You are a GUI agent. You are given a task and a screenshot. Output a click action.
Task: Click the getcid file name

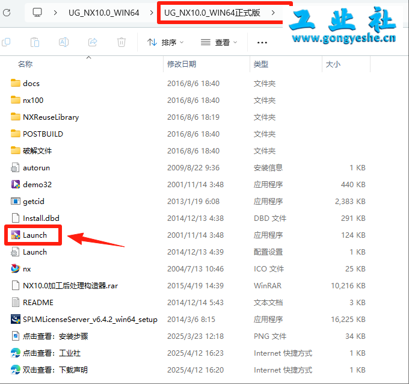(34, 202)
